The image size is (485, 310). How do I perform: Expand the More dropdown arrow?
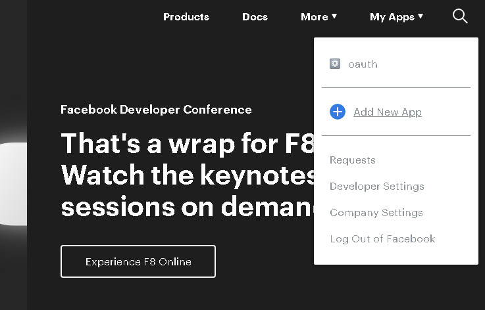(334, 16)
